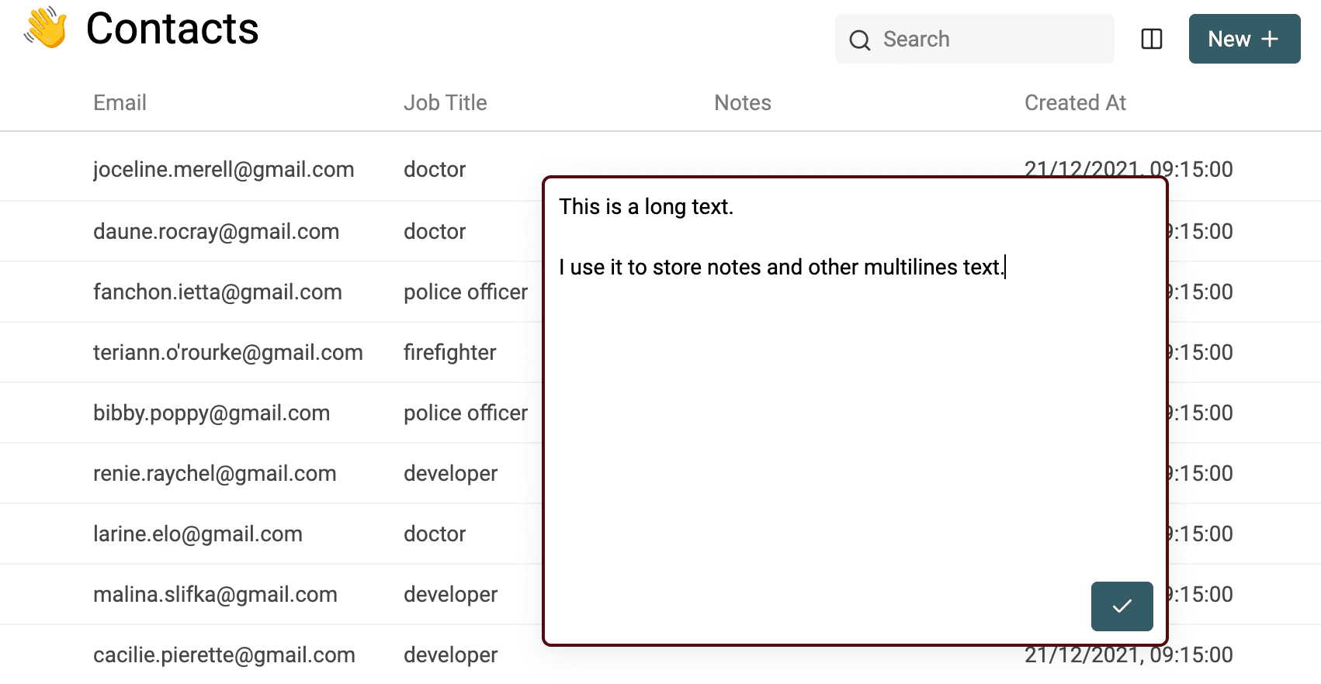1321x684 pixels.
Task: Click the New contact button
Action: coord(1243,40)
